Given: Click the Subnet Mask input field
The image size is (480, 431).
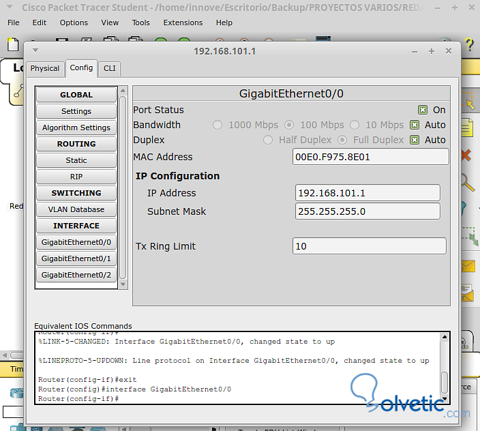Looking at the screenshot, I should coord(367,211).
